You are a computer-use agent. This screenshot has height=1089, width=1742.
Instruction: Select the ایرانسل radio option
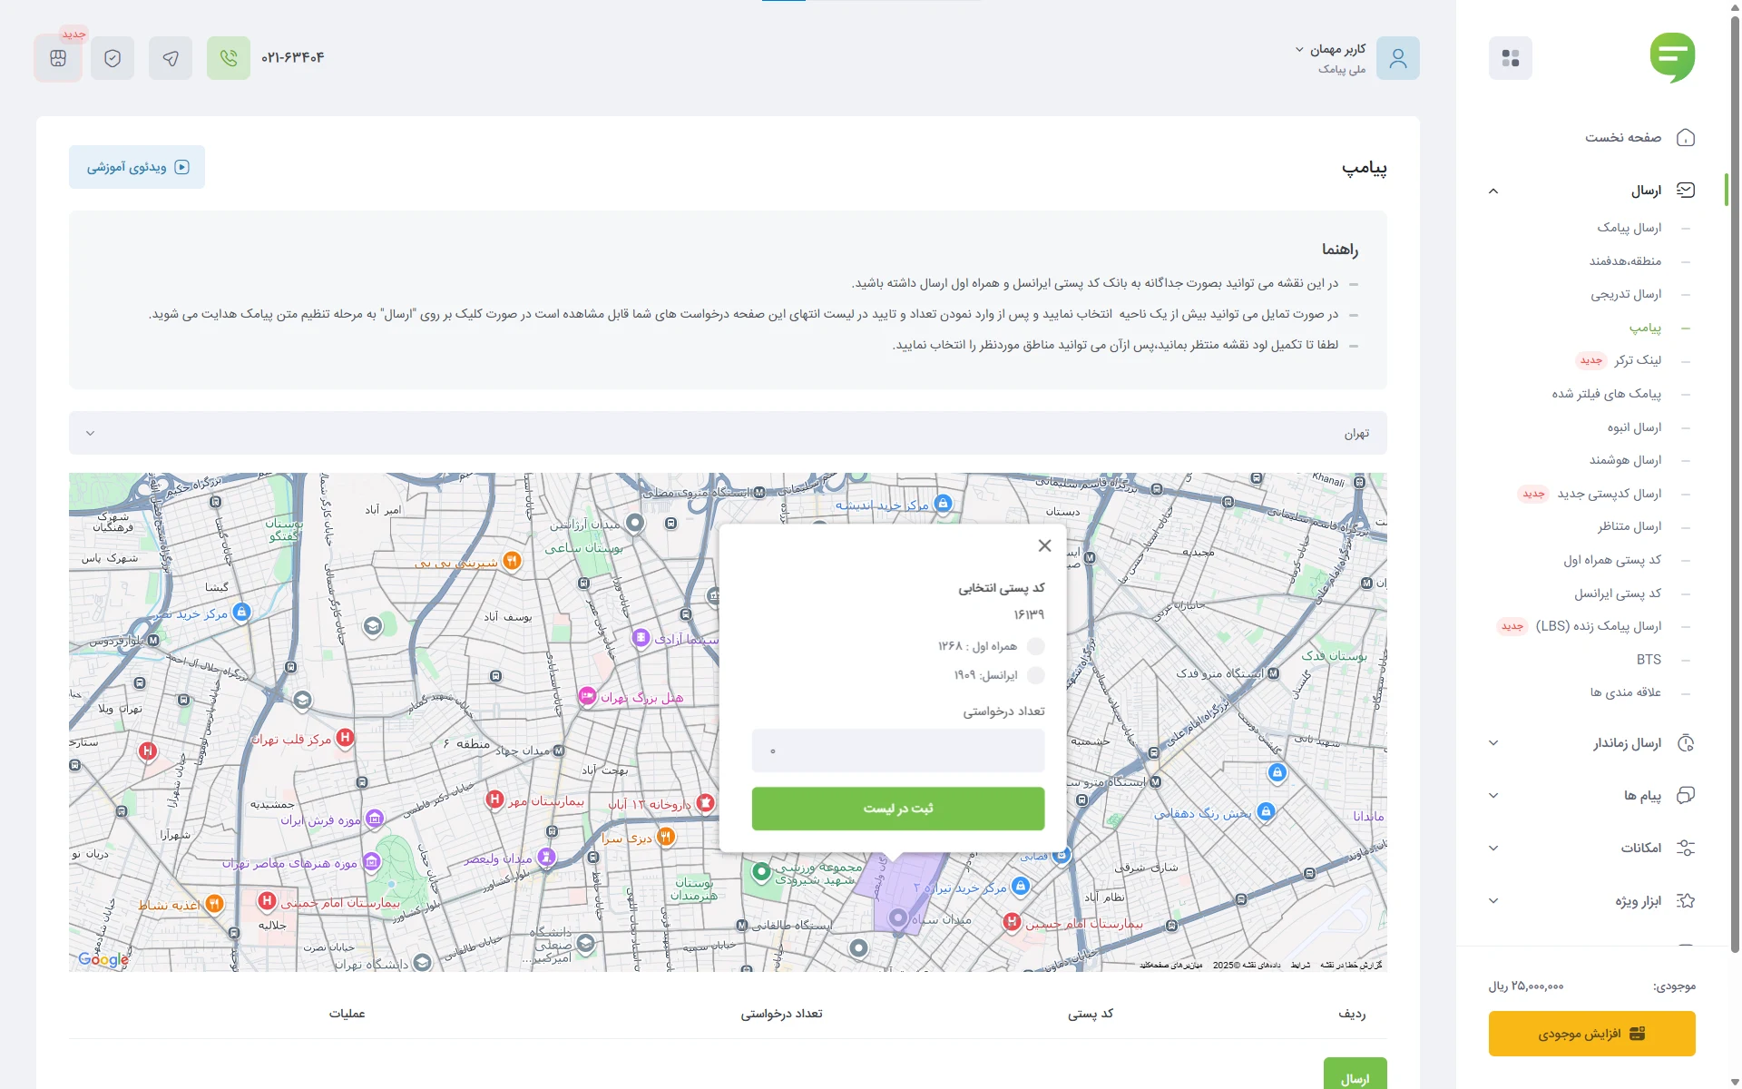pos(1035,675)
